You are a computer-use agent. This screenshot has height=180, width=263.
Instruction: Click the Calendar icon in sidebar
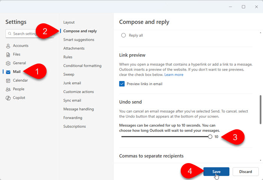[8, 80]
